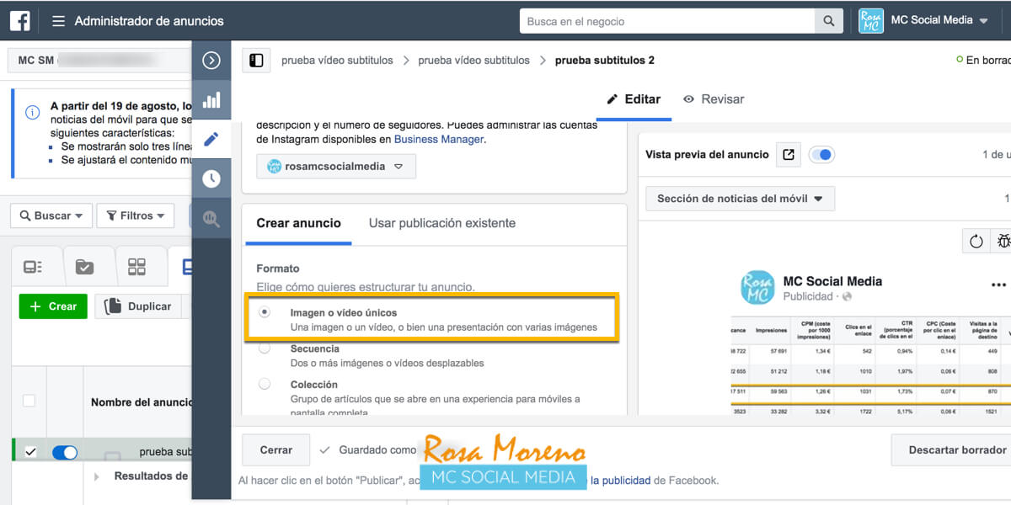Click the info icon in the blue notice
Viewport: 1011px width, 505px height.
click(x=32, y=112)
